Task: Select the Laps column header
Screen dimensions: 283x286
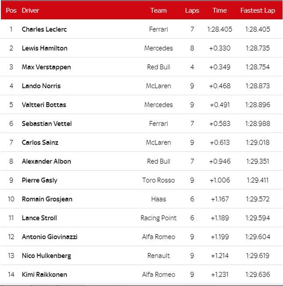Action: [192, 10]
